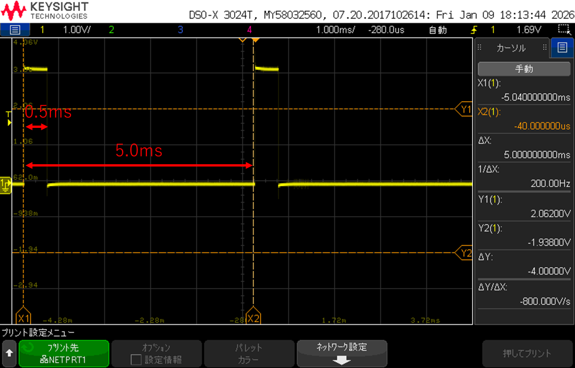The height and width of the screenshot is (368, 575).
Task: Enable the 設定情報 options checkbox
Action: point(136,359)
